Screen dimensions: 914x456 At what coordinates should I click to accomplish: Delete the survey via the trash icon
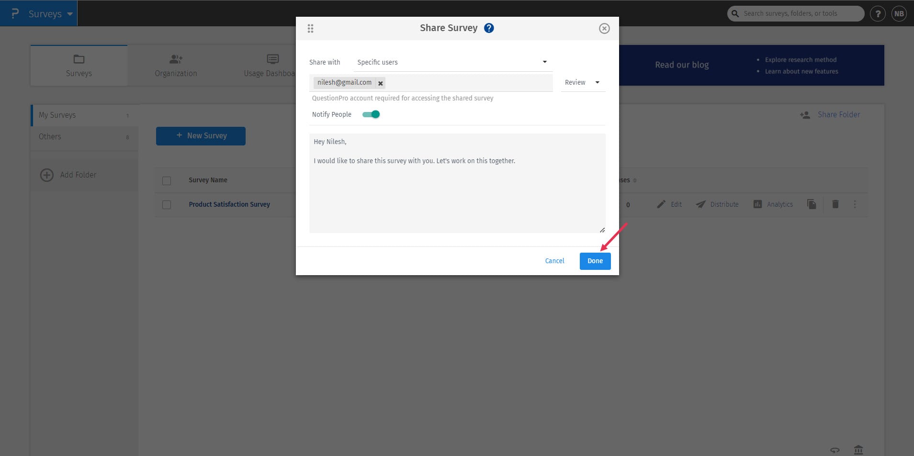pyautogui.click(x=835, y=204)
